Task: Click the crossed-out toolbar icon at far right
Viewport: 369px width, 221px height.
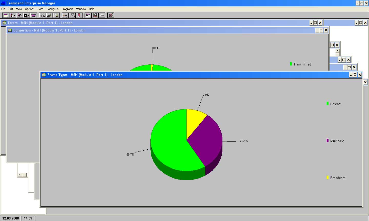Action: coord(111,15)
